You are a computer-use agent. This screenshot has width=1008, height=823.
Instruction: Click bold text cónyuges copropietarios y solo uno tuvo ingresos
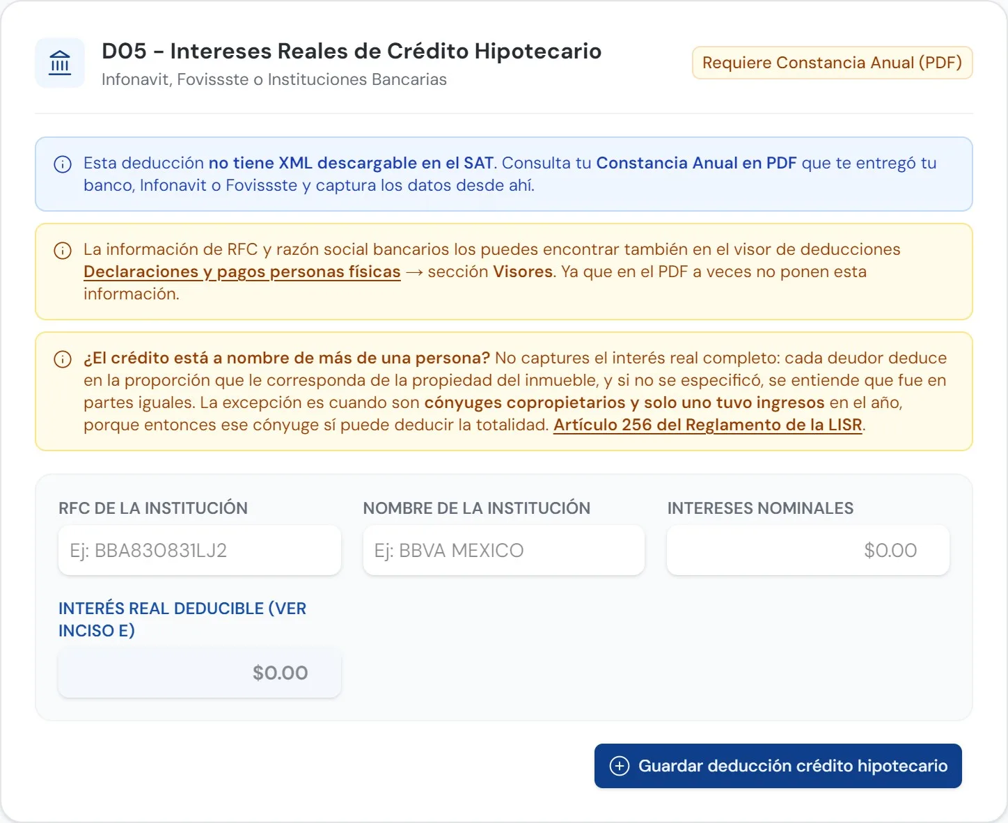coord(624,402)
